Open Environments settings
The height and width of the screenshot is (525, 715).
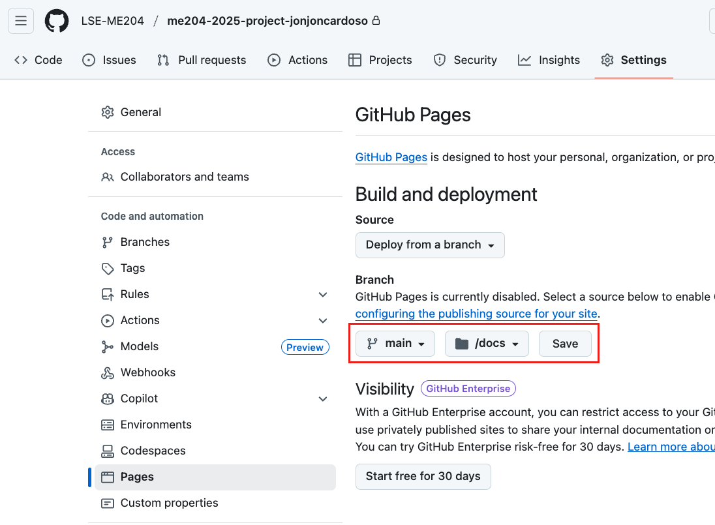coord(215,425)
